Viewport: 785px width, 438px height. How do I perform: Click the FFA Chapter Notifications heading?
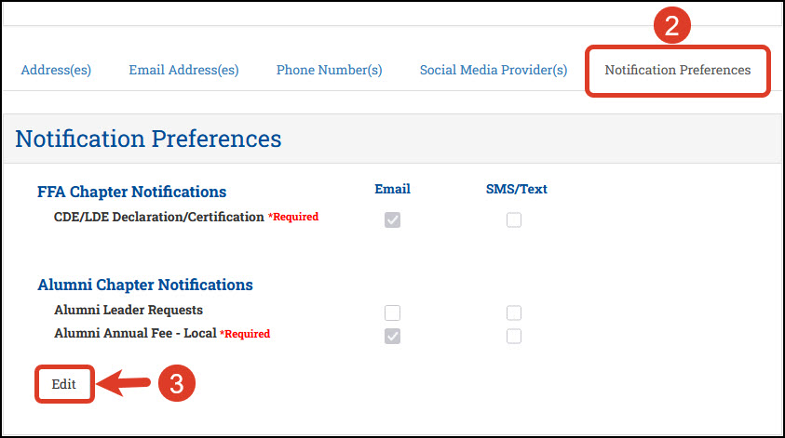131,192
